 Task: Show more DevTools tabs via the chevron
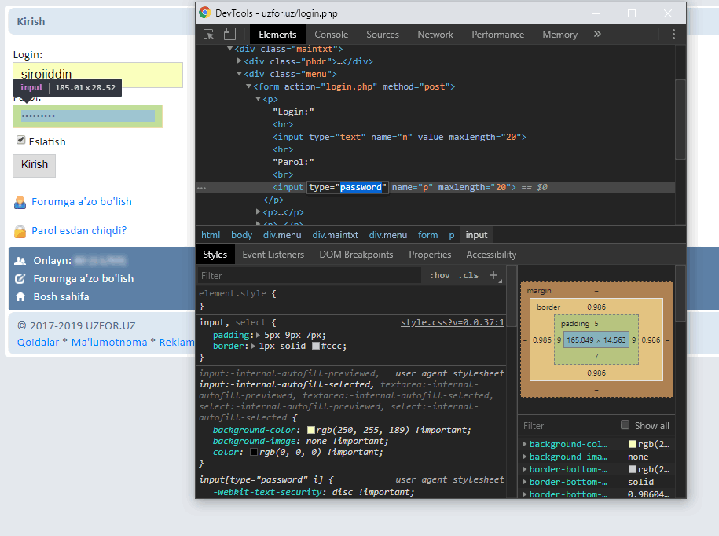point(597,35)
